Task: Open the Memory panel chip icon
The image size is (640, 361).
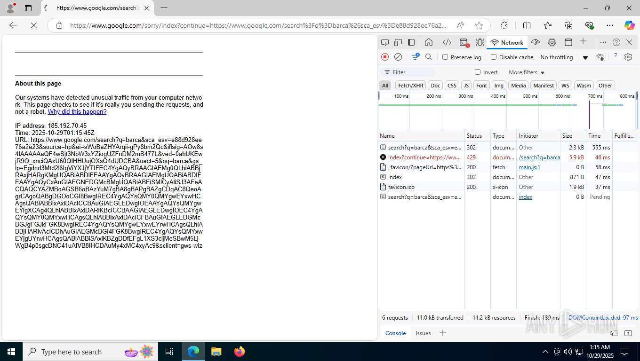Action: click(x=552, y=42)
